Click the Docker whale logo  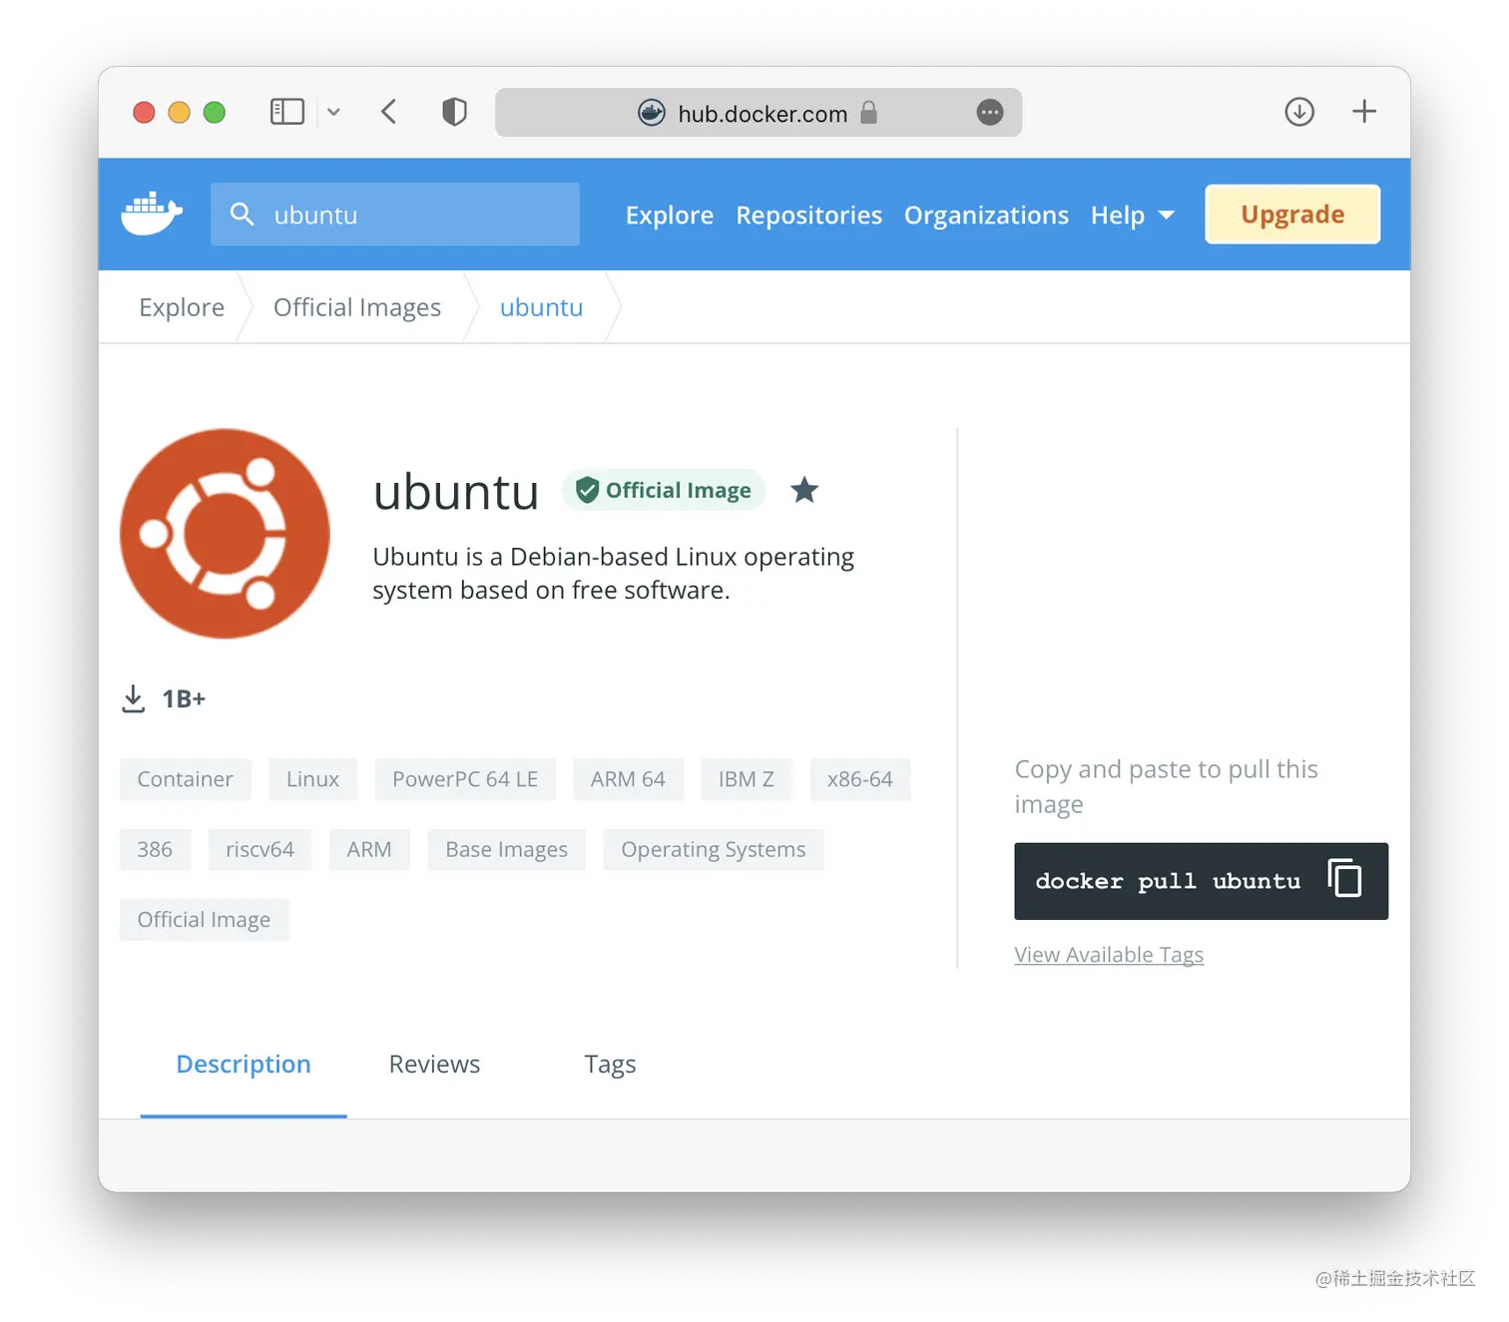(x=152, y=214)
